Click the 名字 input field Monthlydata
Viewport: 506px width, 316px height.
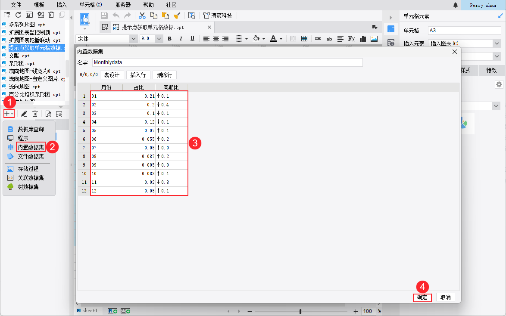click(228, 62)
